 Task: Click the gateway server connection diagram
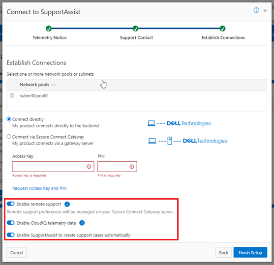point(187,141)
